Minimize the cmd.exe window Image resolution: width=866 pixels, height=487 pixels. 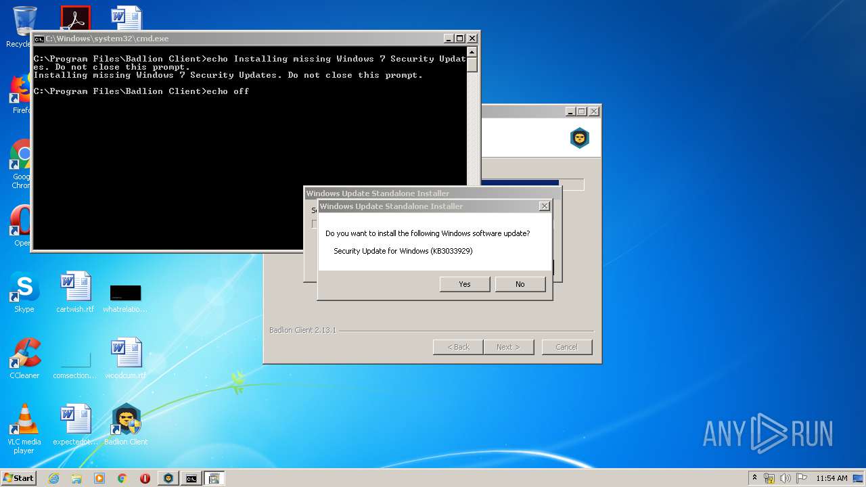pos(449,39)
